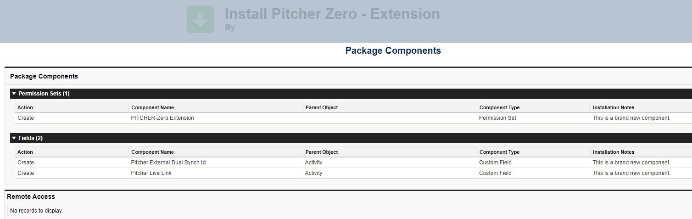This screenshot has height=219, width=692.
Task: Click Component Name header in Permission Sets table
Action: pos(152,107)
